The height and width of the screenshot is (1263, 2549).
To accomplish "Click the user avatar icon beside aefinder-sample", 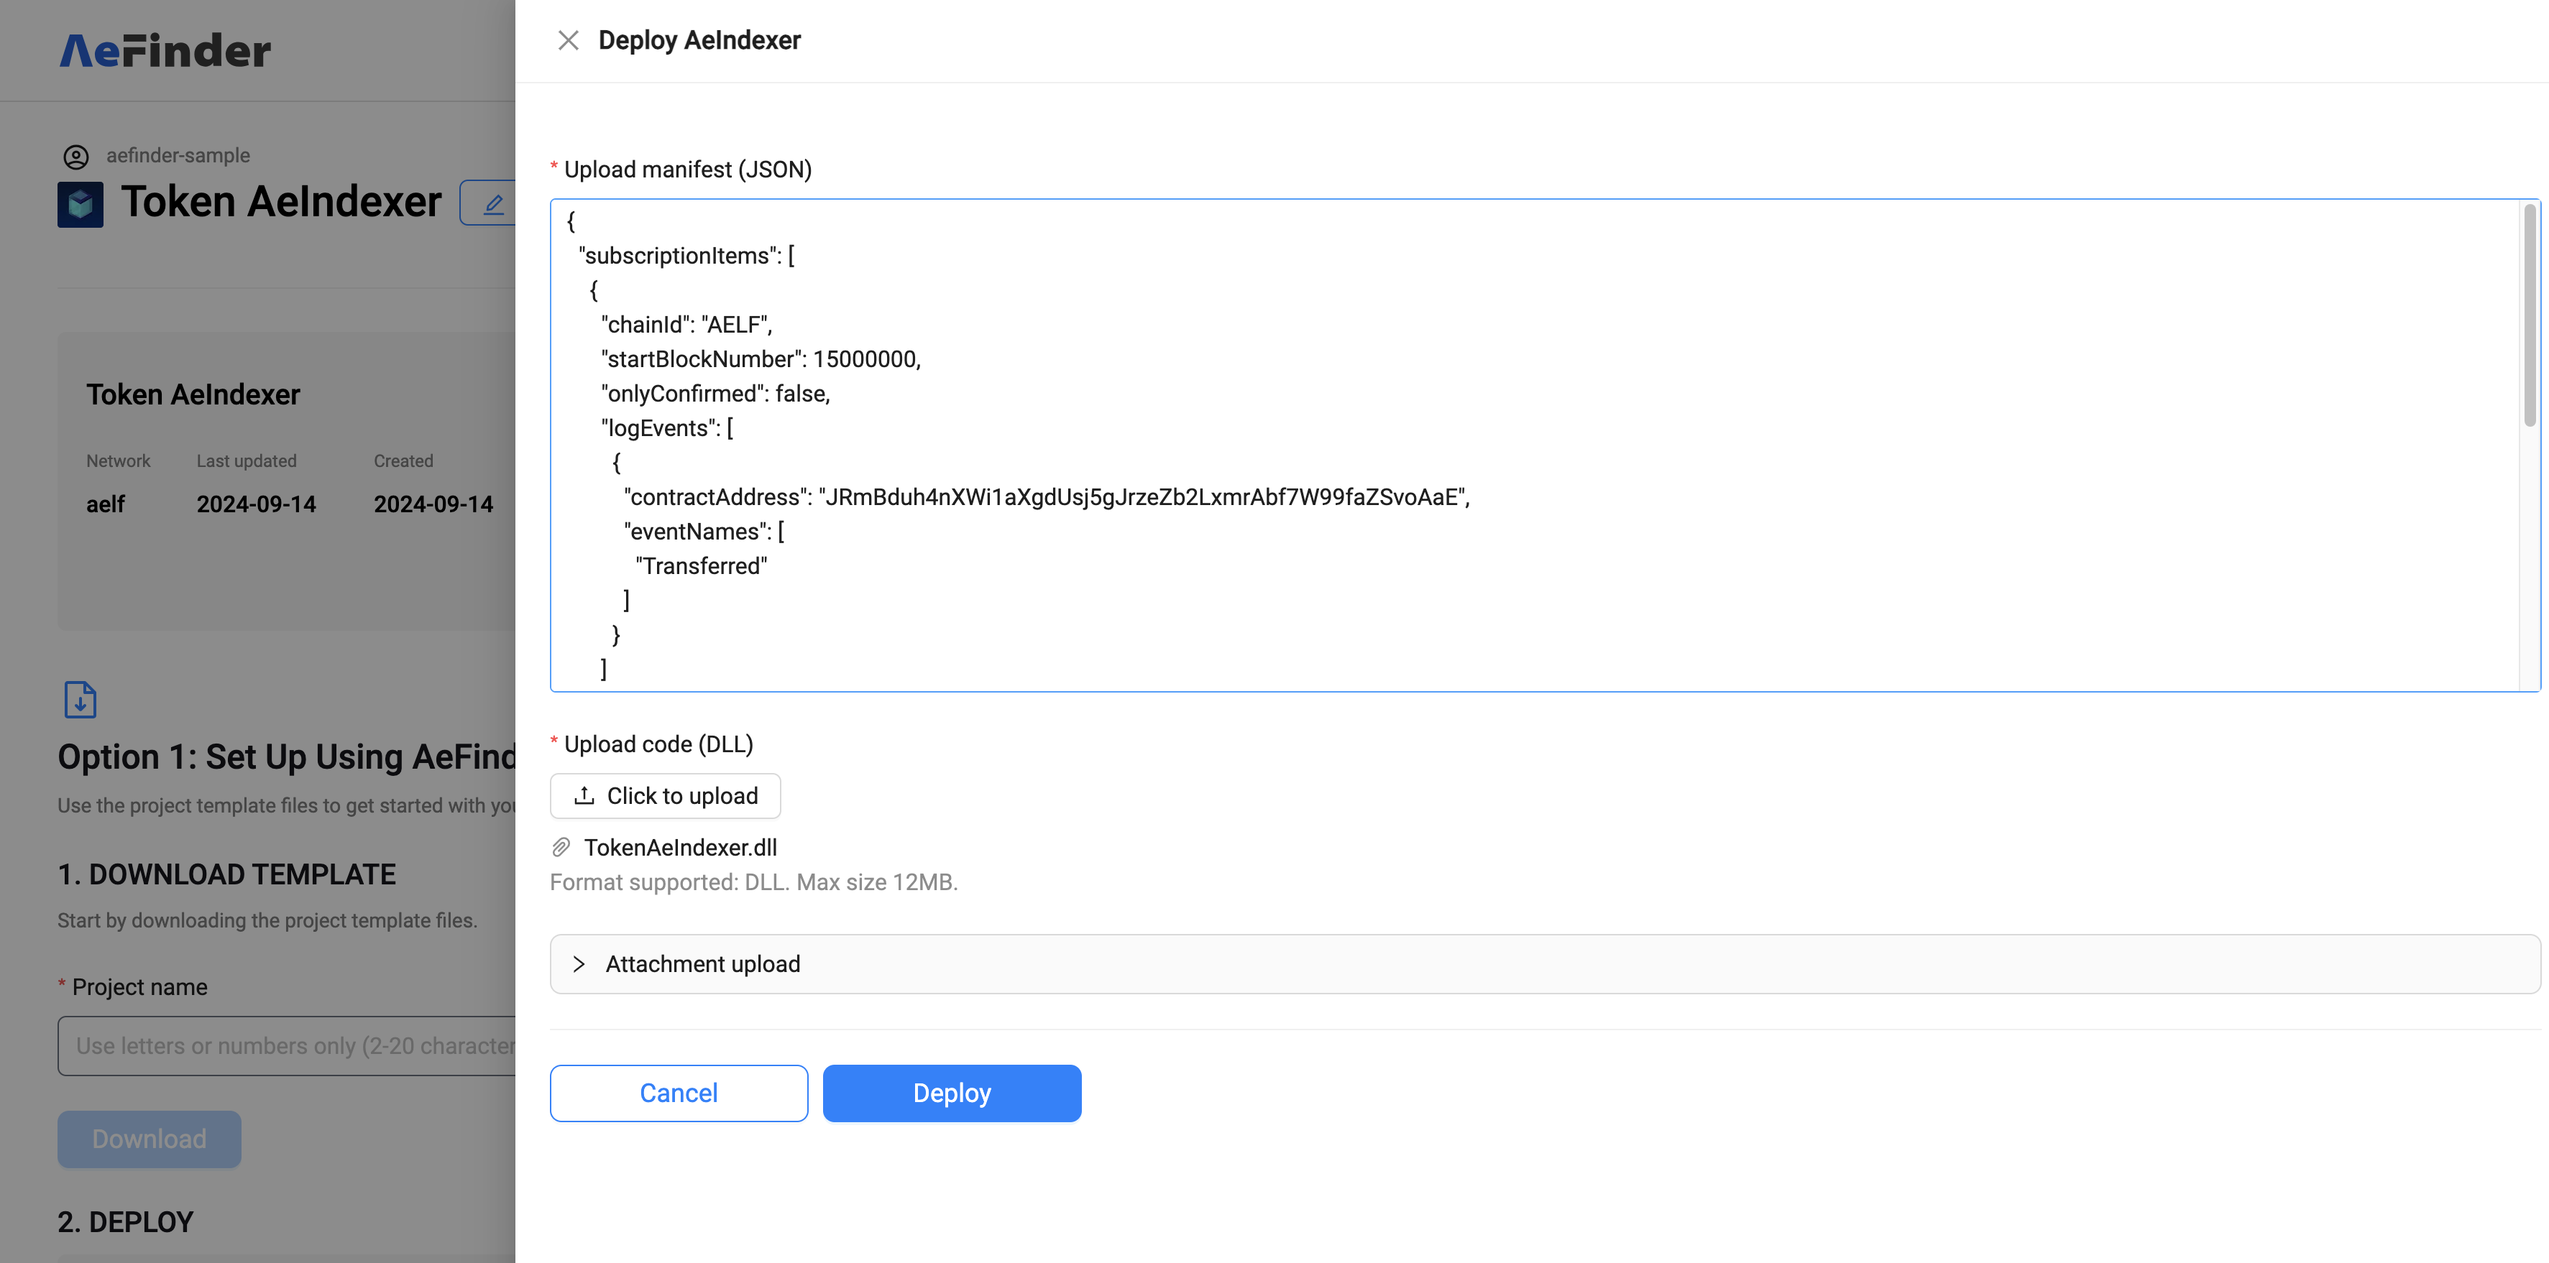I will pos(76,157).
